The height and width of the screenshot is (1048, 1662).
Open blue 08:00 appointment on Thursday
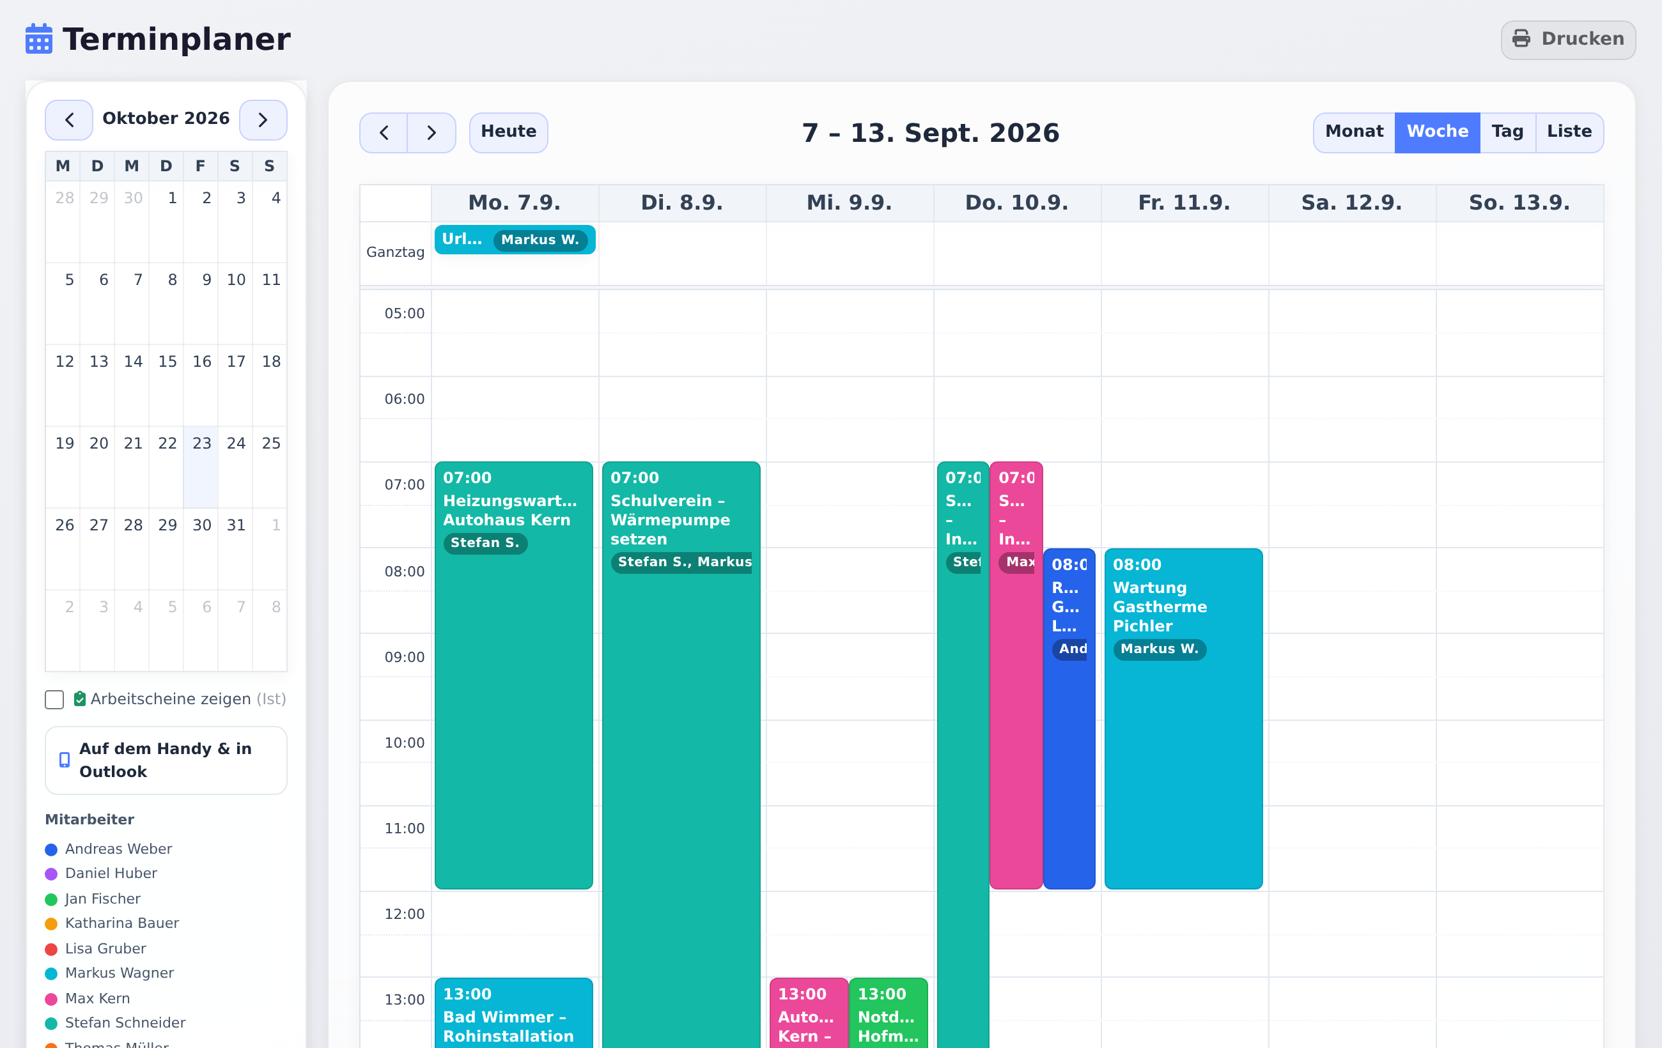(x=1069, y=718)
